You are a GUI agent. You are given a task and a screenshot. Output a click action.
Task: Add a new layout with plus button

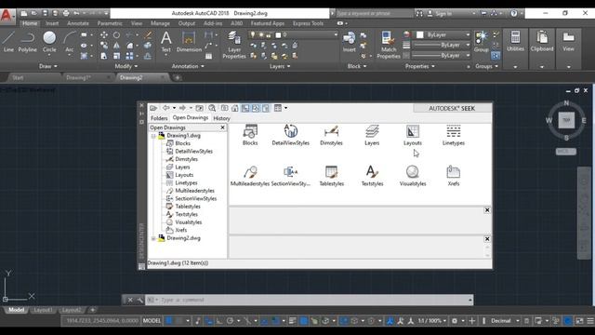(93, 310)
